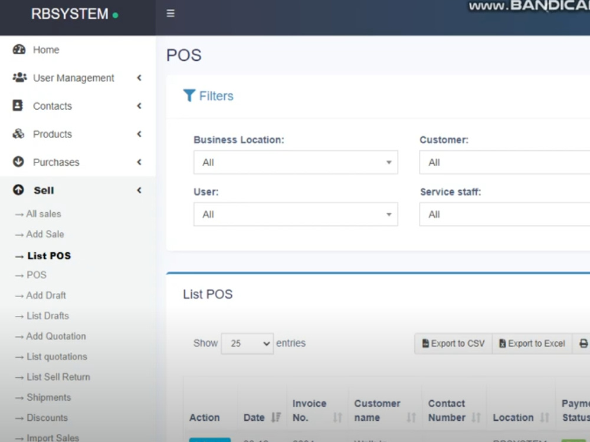
Task: Expand Purchases submenu chevron
Action: tap(139, 162)
